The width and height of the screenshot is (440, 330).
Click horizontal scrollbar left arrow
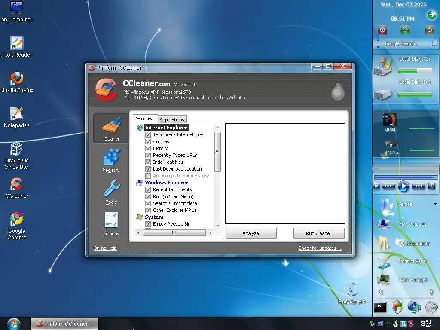(138, 232)
